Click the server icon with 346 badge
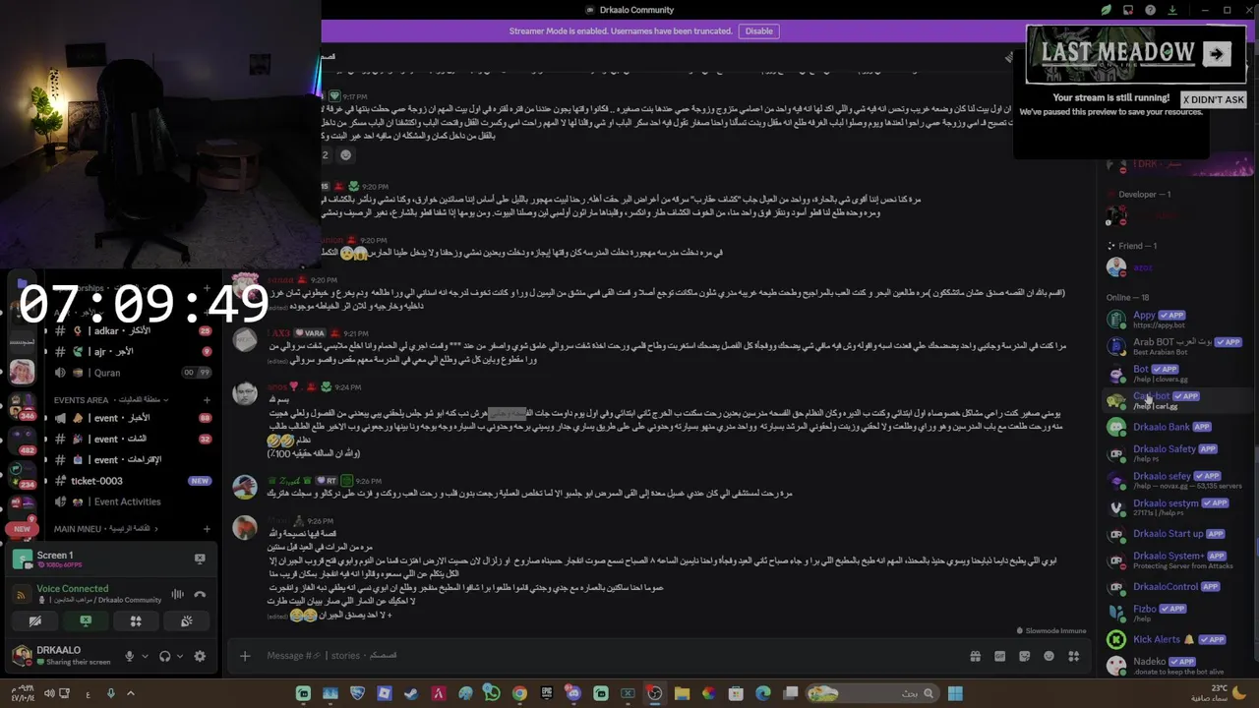1259x708 pixels. point(22,406)
